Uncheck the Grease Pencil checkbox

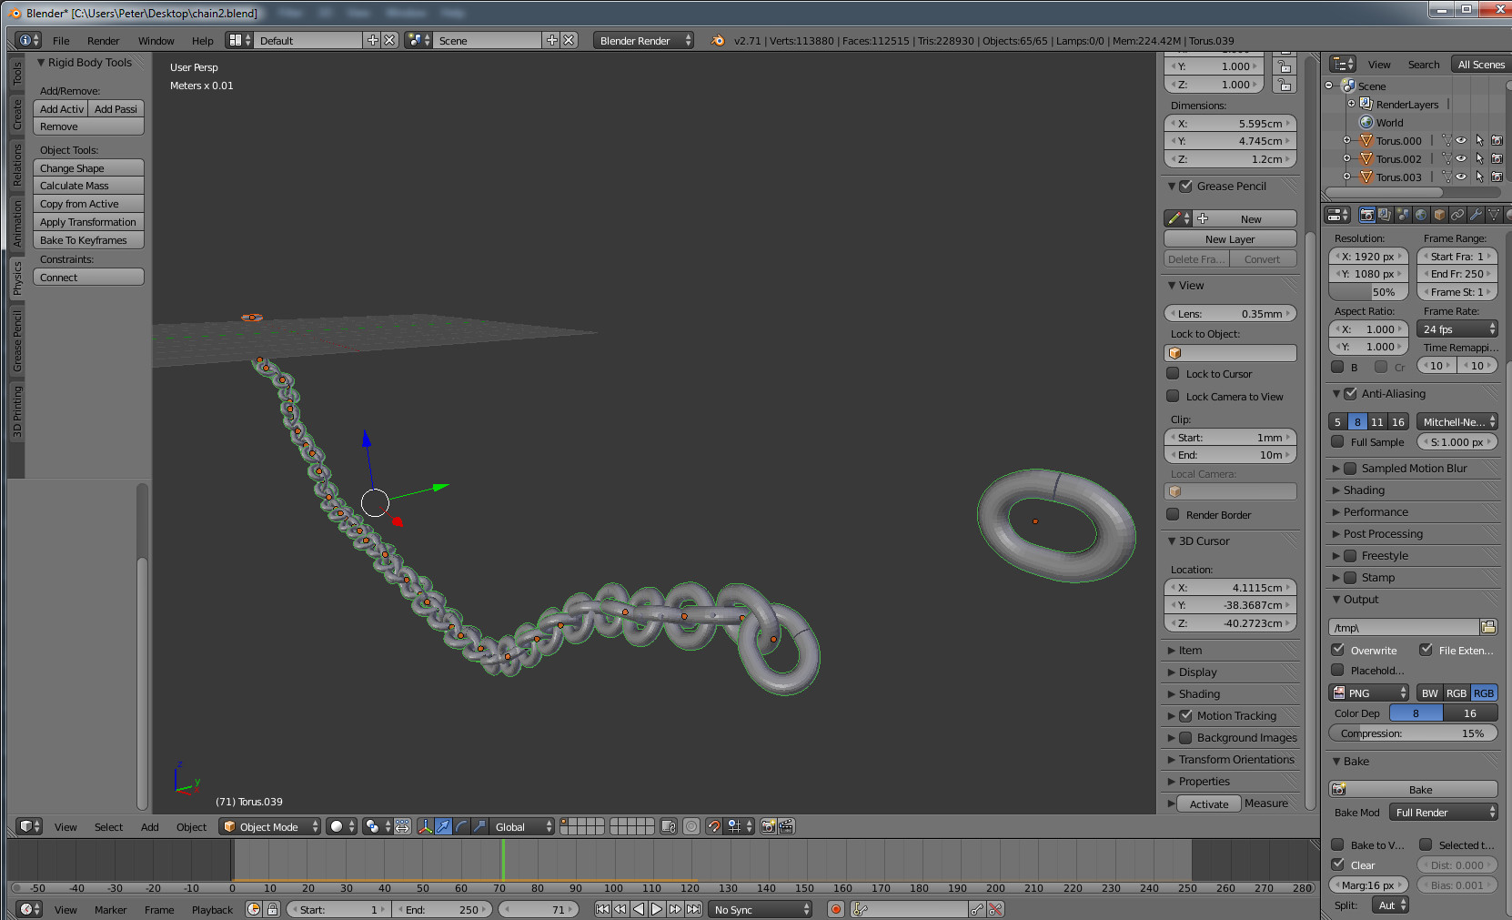1185,186
